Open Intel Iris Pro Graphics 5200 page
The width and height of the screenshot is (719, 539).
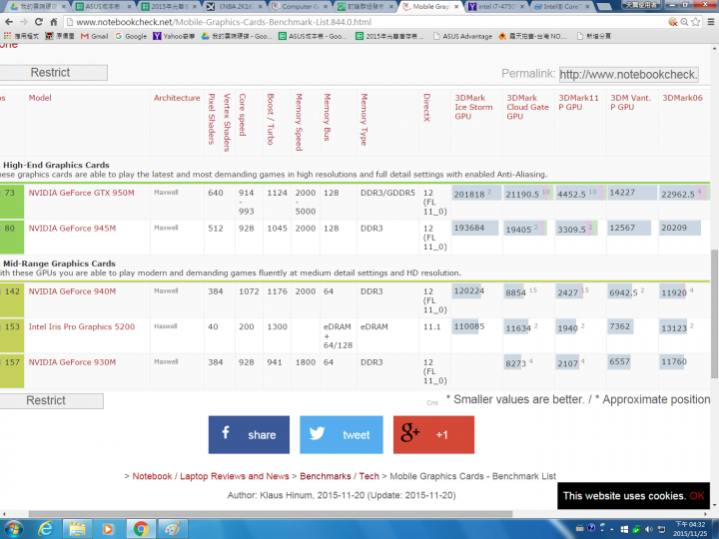pyautogui.click(x=82, y=326)
